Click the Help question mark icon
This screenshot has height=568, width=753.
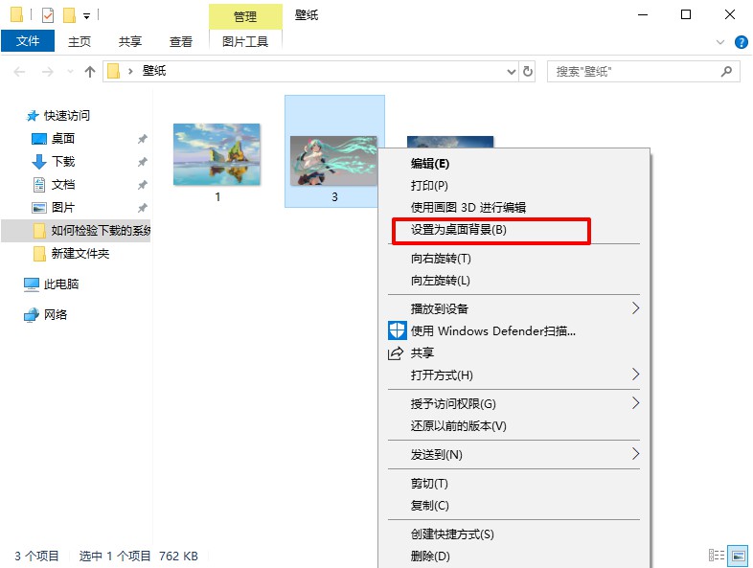pyautogui.click(x=741, y=42)
